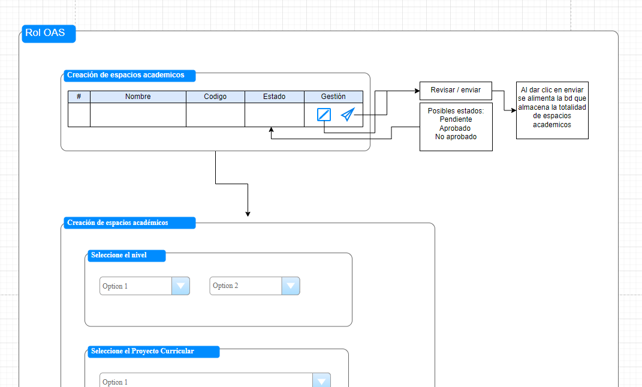The height and width of the screenshot is (387, 642).
Task: Select the note about alimenting the bd on enviar
Action: (x=551, y=110)
